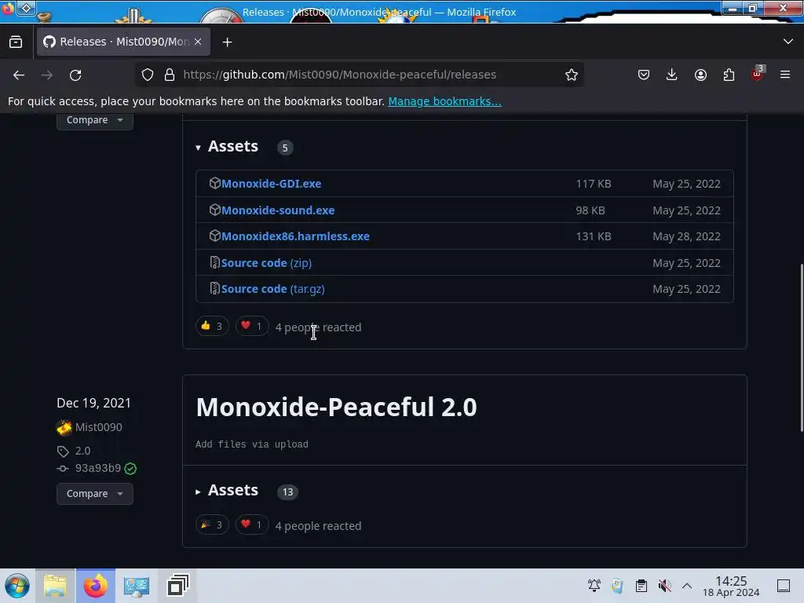Screen dimensions: 804x603
Task: Open the Start menu orb
Action: pos(17,586)
